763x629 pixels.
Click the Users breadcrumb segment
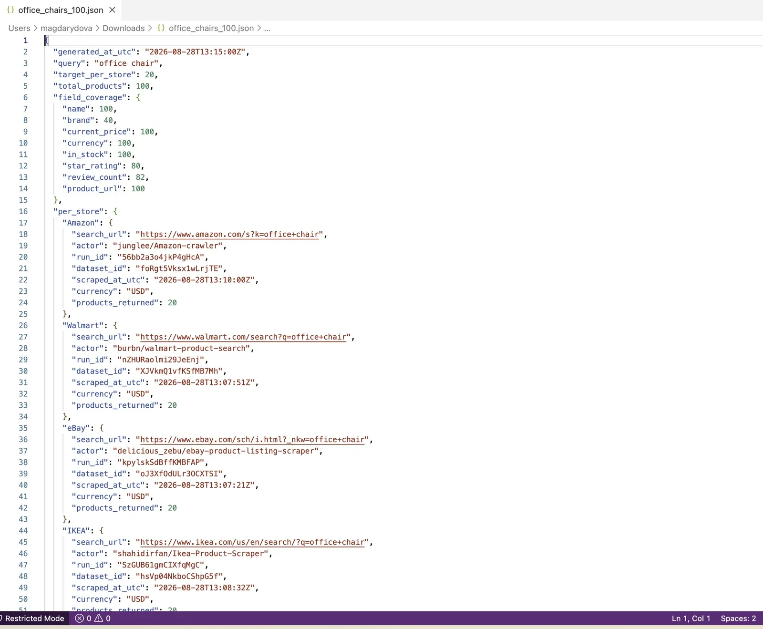click(19, 28)
